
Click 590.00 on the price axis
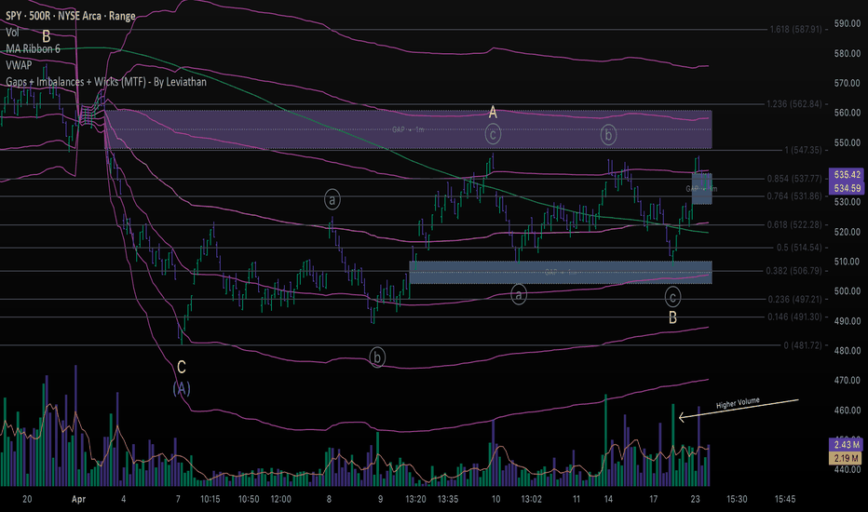pos(847,24)
